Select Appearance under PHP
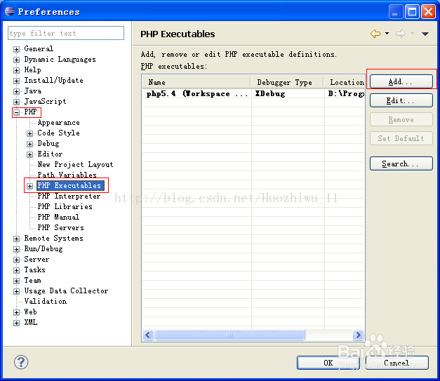Viewport: 440px width, 381px height. coord(58,123)
